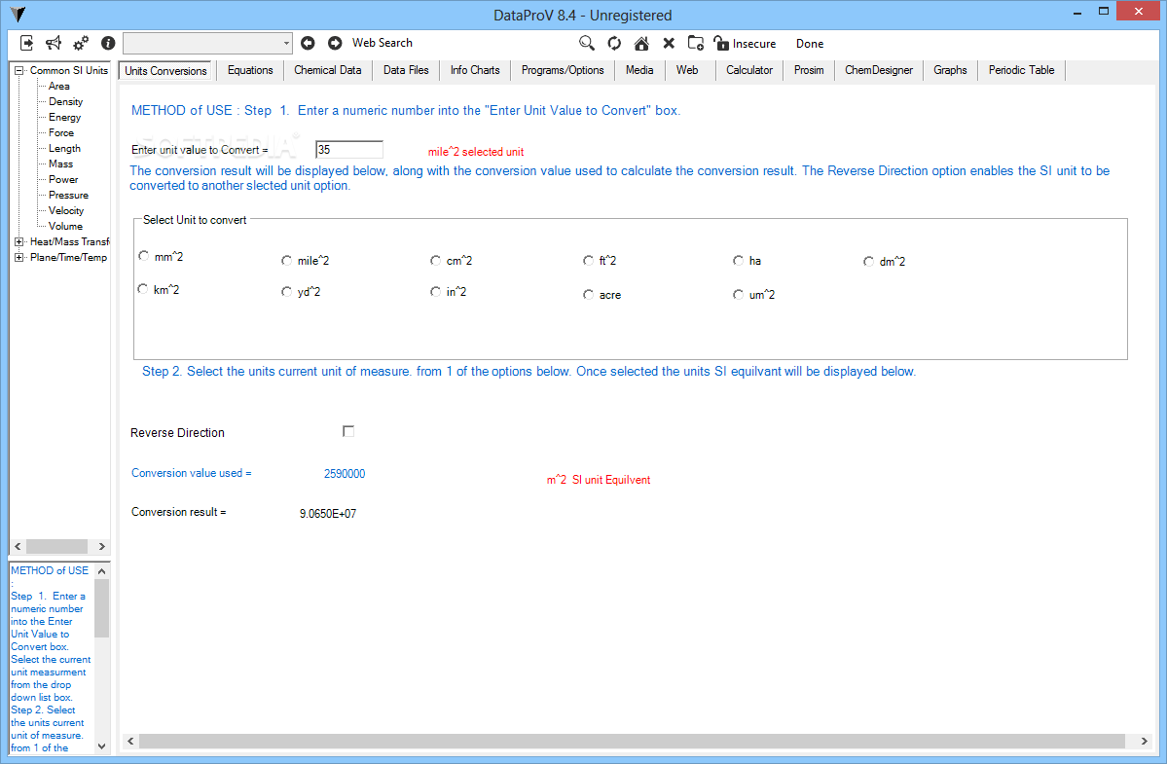Click help panel scroll down arrow
This screenshot has width=1167, height=764.
tap(102, 746)
